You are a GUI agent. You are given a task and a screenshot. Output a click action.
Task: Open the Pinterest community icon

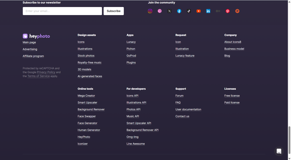[227, 11]
